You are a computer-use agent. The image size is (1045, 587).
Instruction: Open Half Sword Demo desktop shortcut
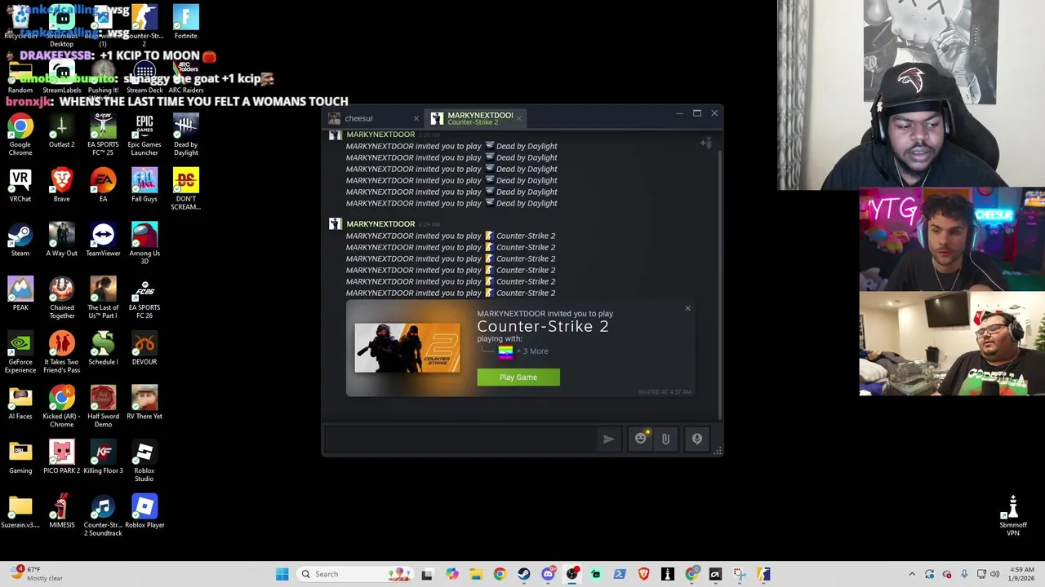click(103, 407)
